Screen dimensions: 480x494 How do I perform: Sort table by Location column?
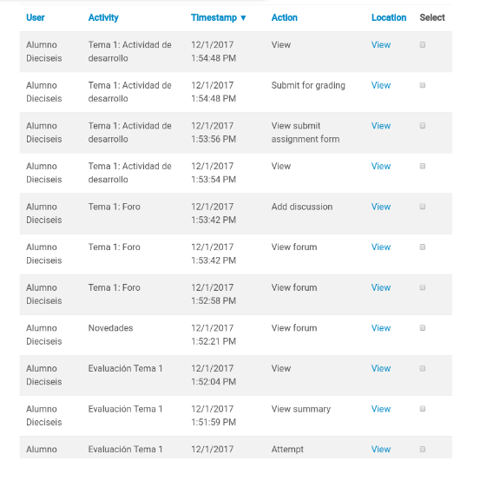[x=389, y=17]
